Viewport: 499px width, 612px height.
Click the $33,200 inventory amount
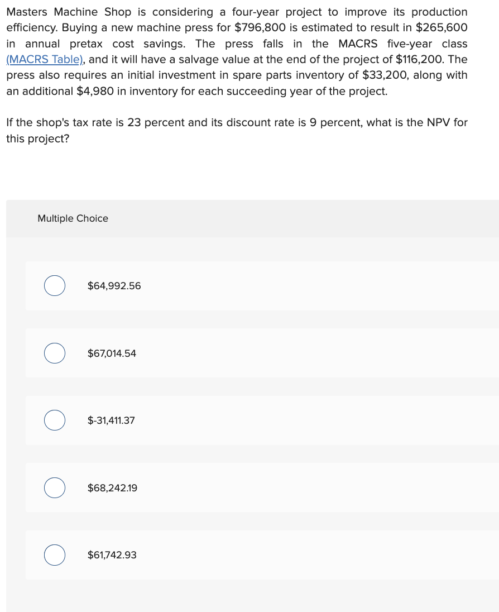point(385,75)
